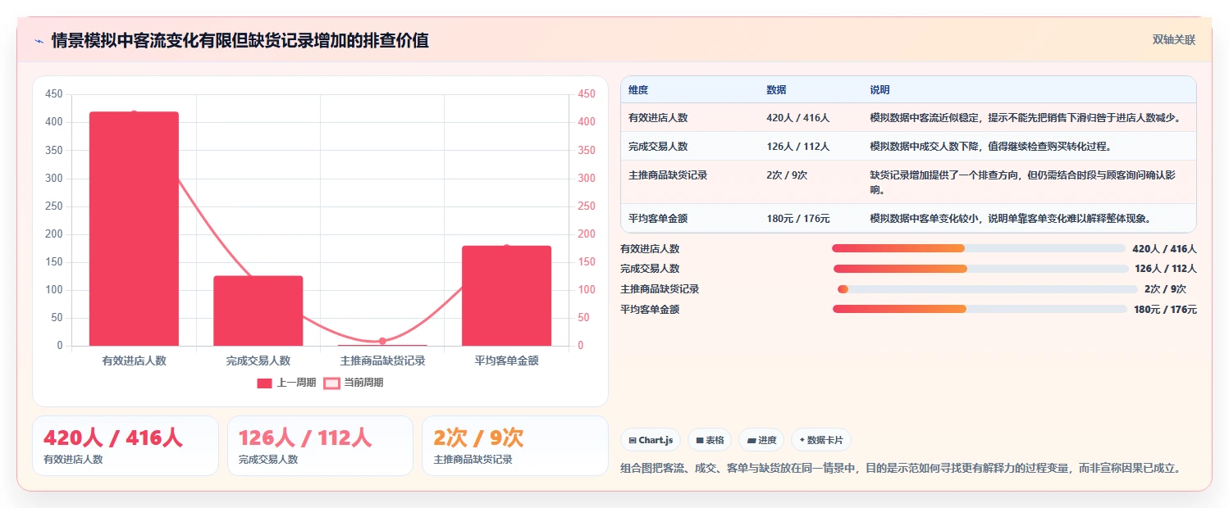Image resolution: width=1229 pixels, height=508 pixels.
Task: Click the 完成交易人数 progress bar
Action: [x=981, y=269]
